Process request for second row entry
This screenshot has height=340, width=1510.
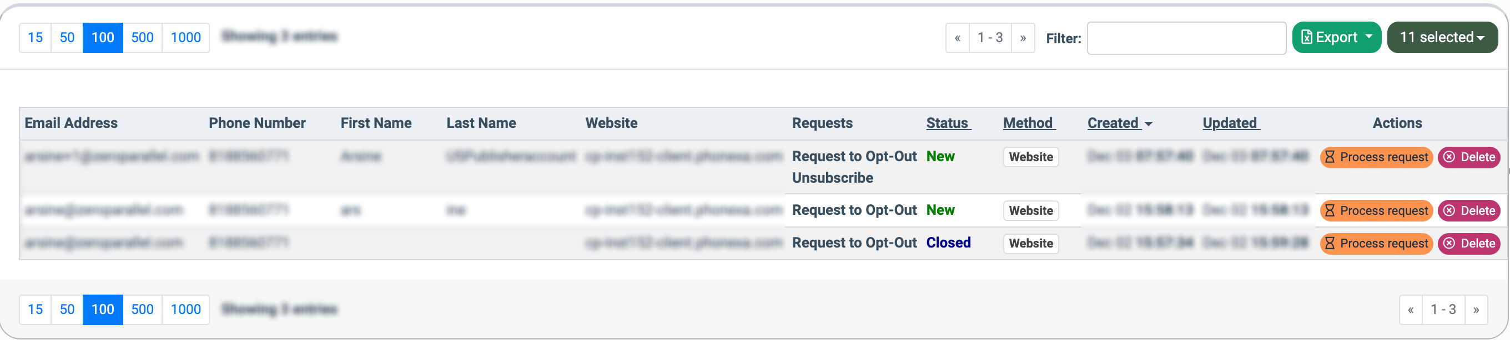tap(1376, 210)
